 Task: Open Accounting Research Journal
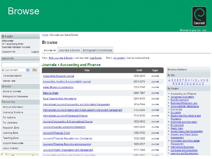coord(59,76)
